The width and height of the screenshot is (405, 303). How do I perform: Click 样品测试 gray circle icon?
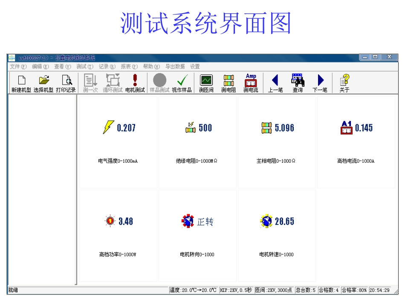coord(159,80)
